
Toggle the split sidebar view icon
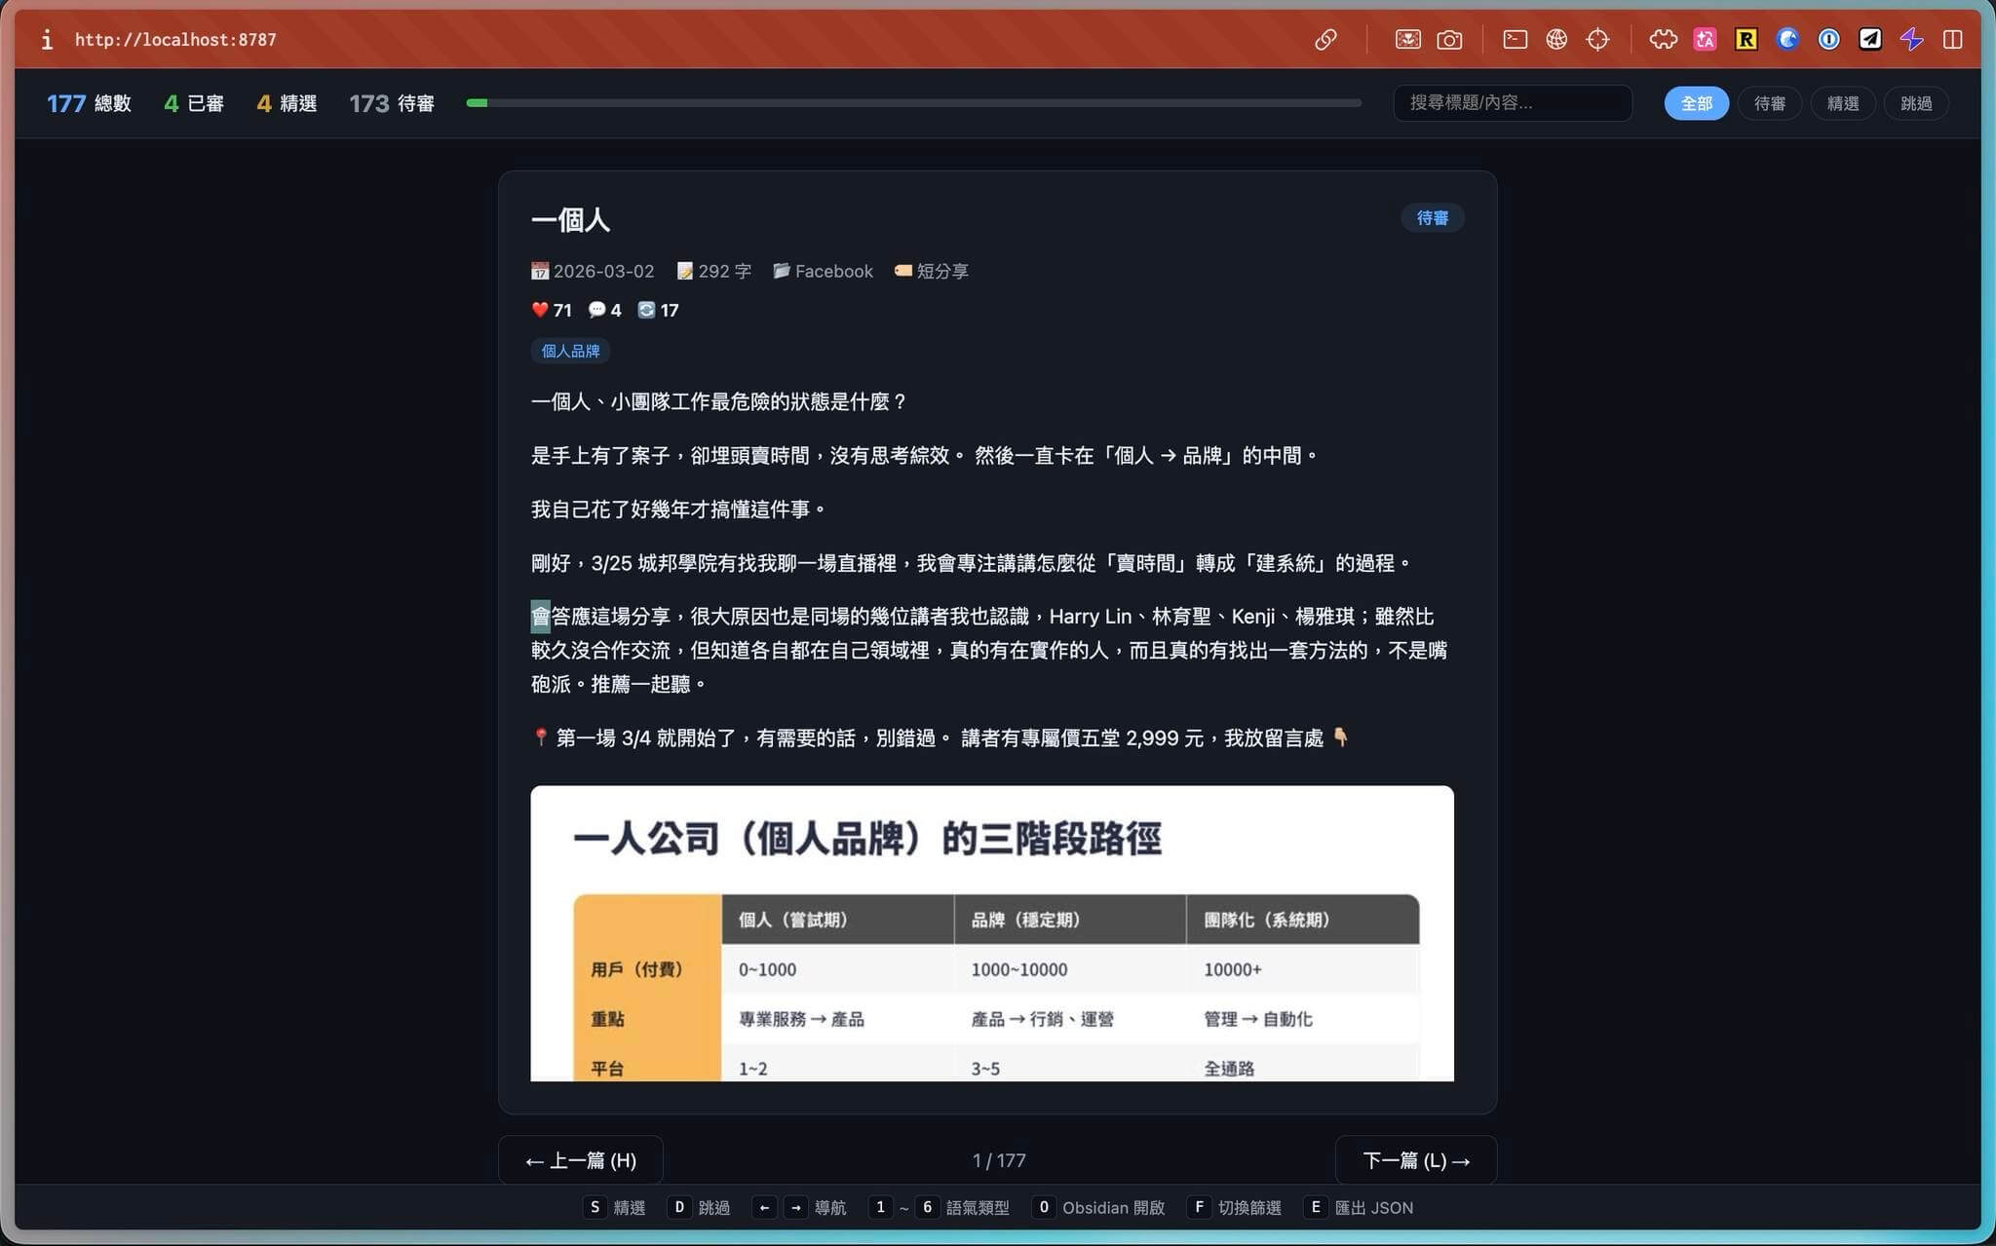[1952, 40]
